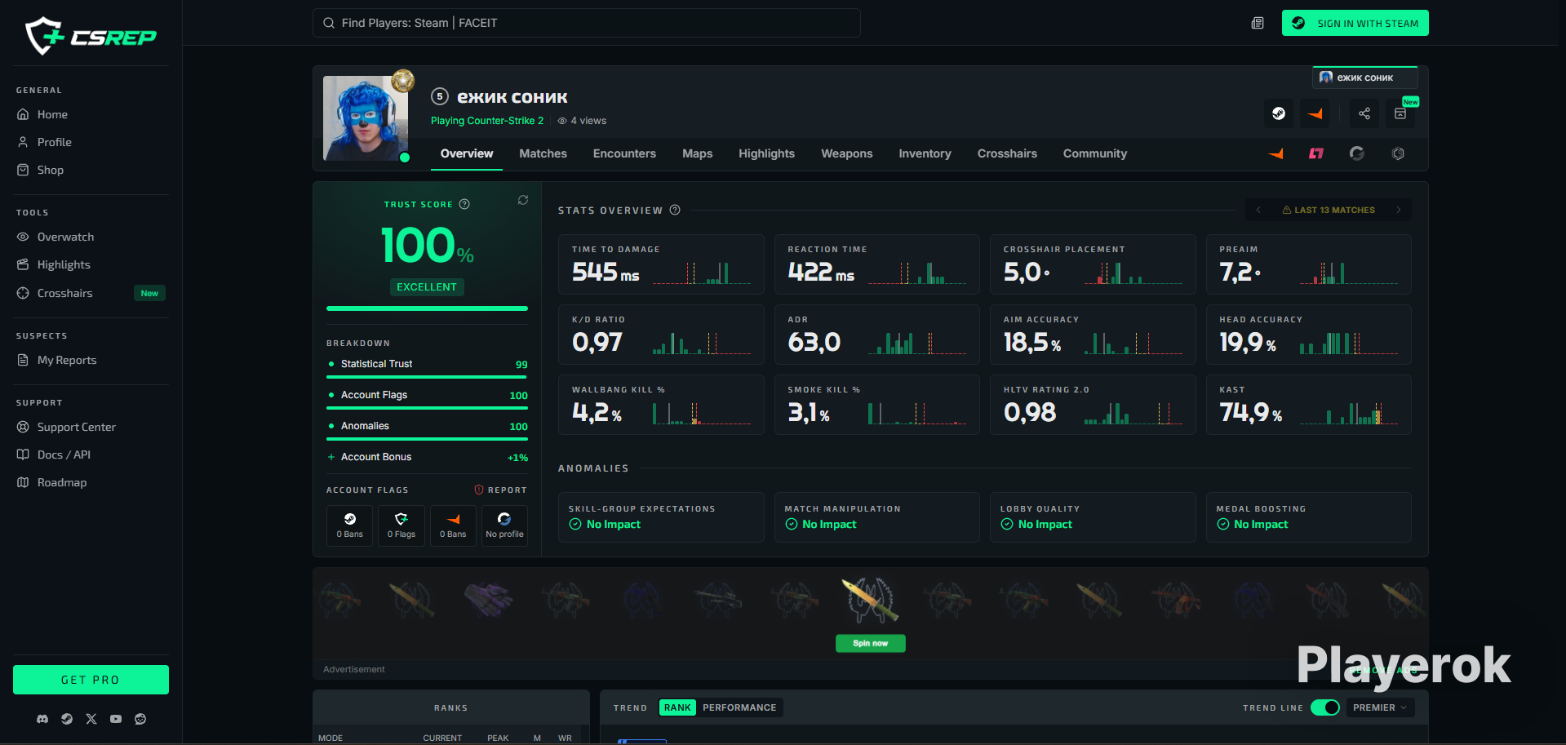Switch to the Matches tab
The width and height of the screenshot is (1566, 745).
point(543,153)
